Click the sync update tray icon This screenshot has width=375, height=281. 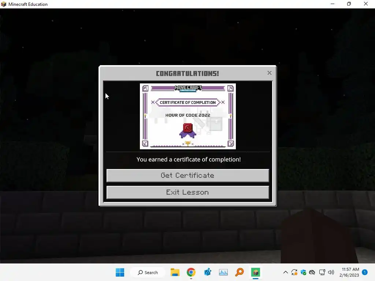point(294,272)
